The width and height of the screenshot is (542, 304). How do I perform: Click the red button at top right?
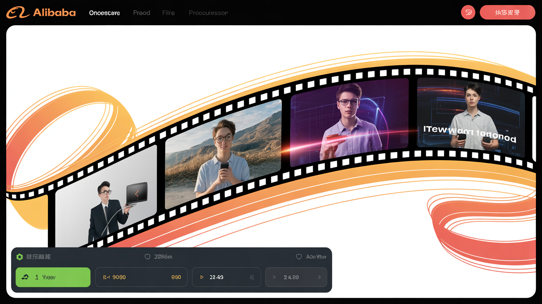coord(507,12)
